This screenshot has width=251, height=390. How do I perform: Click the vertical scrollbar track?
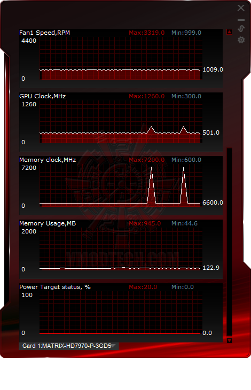click(x=230, y=242)
